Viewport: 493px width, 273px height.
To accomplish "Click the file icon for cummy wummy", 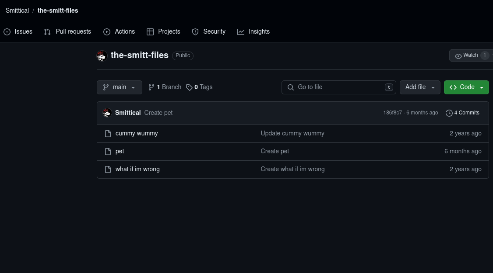I will [x=108, y=134].
